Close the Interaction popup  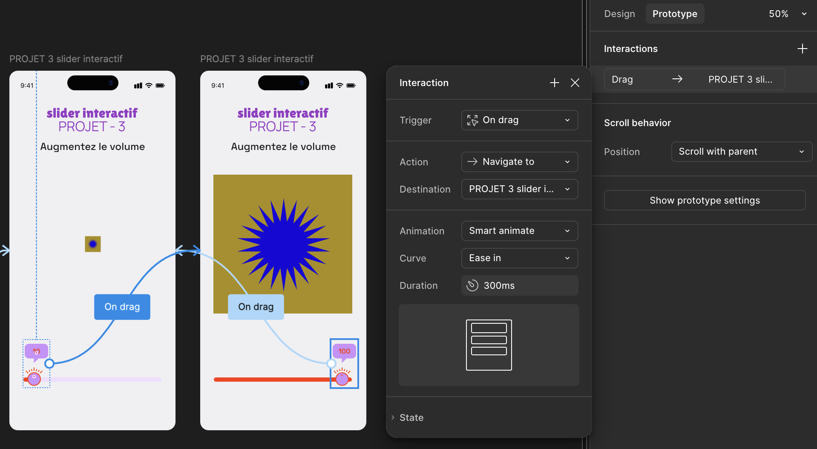575,83
